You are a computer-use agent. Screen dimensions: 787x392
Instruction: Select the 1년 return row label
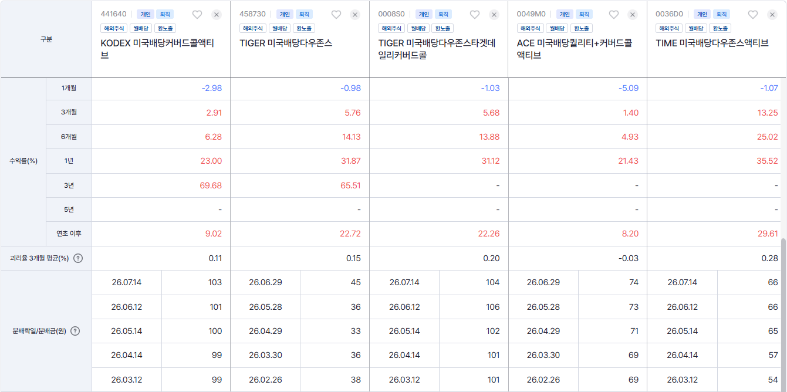click(x=69, y=161)
